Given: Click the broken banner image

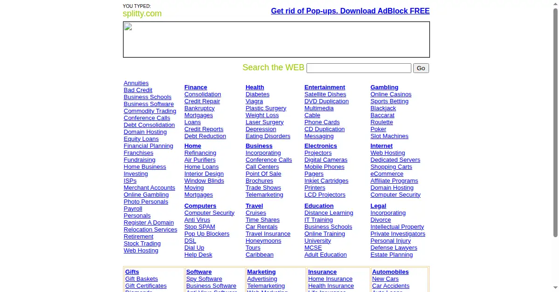Looking at the screenshot, I should coord(276,40).
